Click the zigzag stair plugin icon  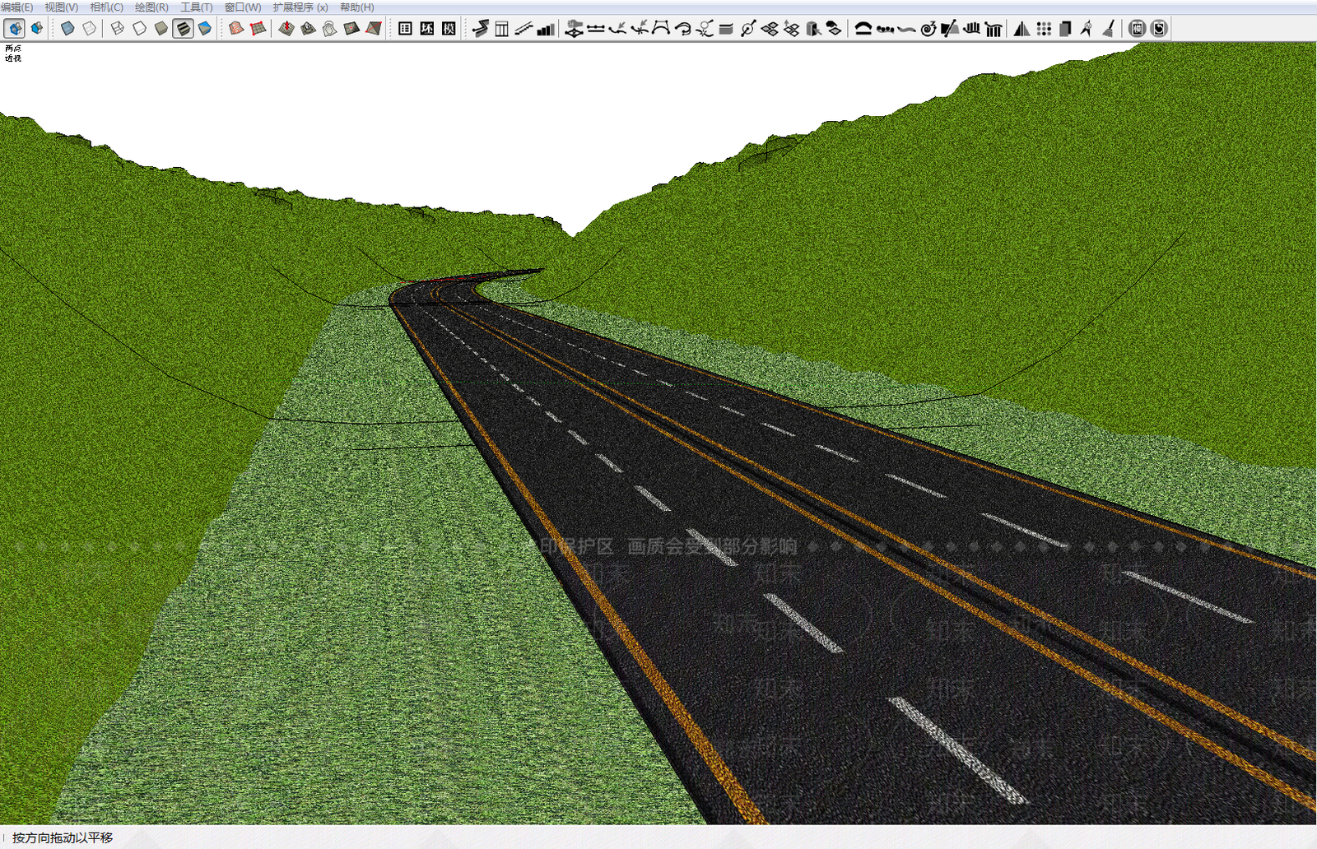coord(481,29)
